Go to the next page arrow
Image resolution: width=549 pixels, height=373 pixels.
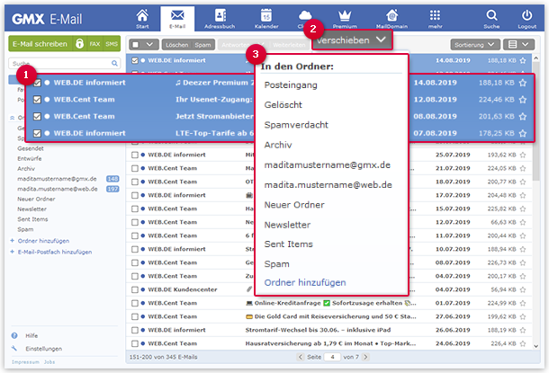[x=365, y=357]
